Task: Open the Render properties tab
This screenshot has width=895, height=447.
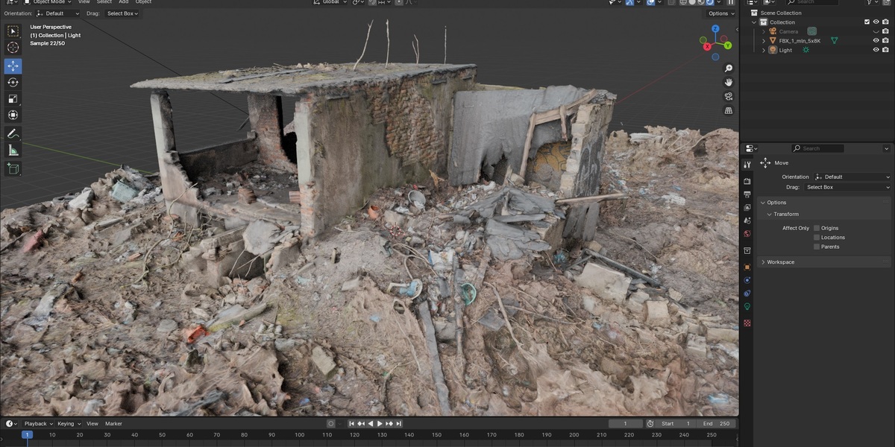Action: 747,181
